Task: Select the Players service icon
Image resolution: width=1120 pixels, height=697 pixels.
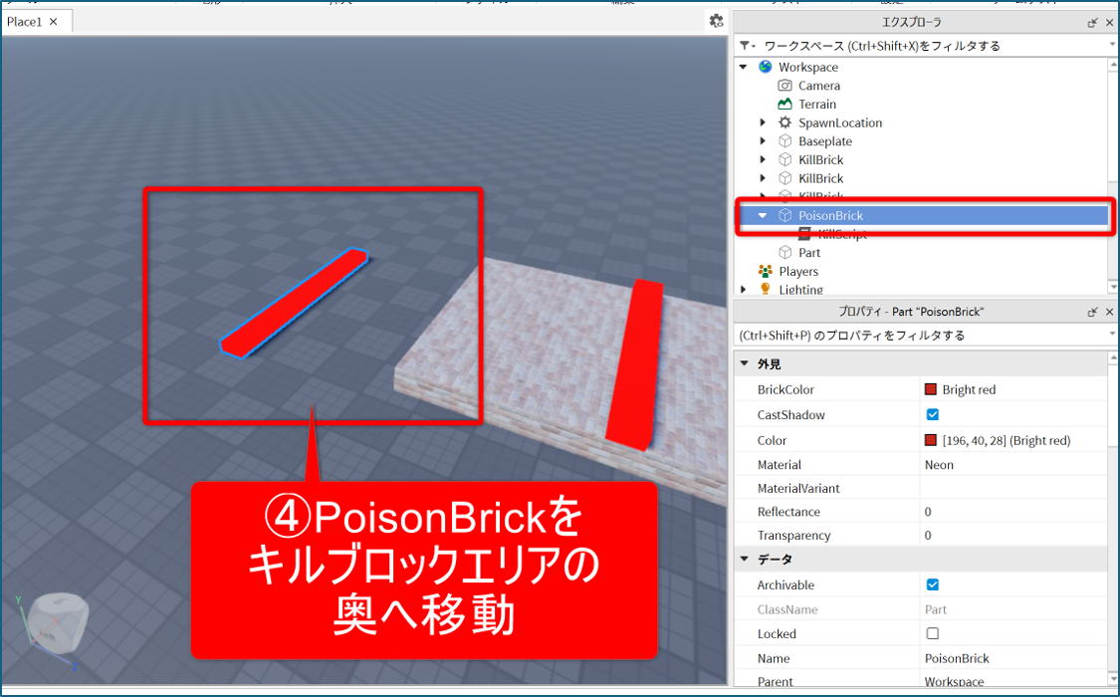Action: pyautogui.click(x=765, y=271)
